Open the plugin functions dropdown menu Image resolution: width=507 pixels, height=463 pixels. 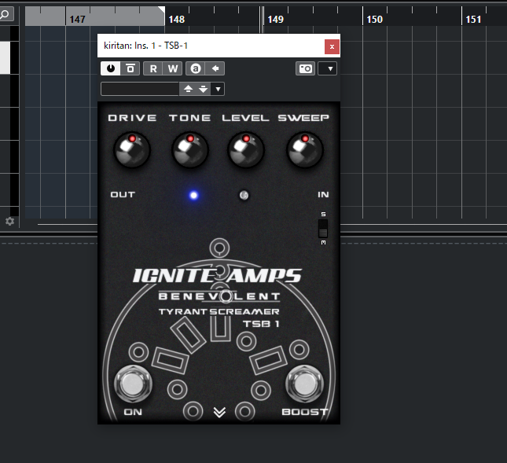pyautogui.click(x=328, y=68)
